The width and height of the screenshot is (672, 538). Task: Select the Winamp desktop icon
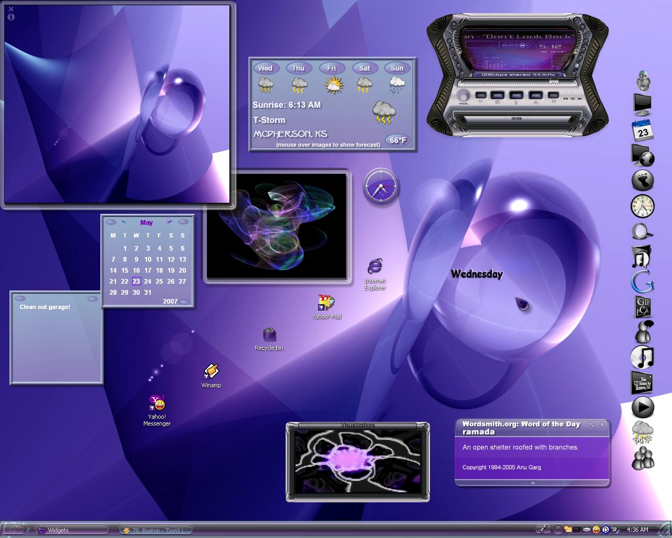point(211,376)
